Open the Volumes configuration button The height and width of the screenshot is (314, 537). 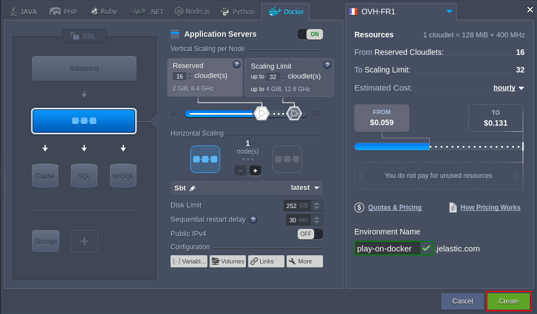(228, 261)
